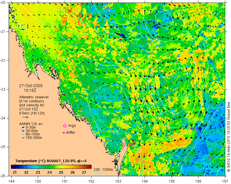Click the 'ANMN 12h av.' heading

(31, 124)
